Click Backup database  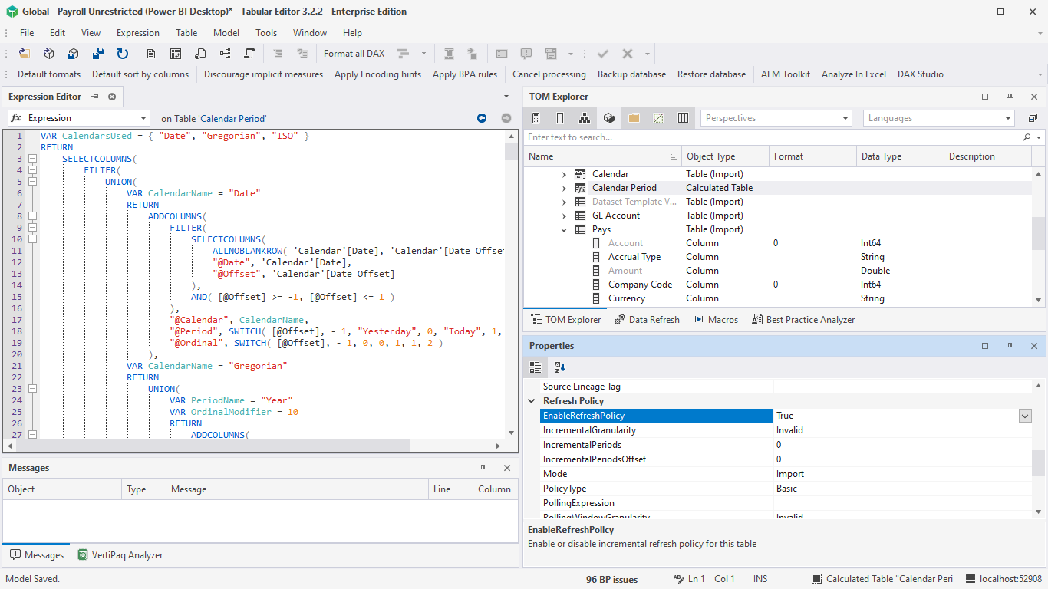631,74
